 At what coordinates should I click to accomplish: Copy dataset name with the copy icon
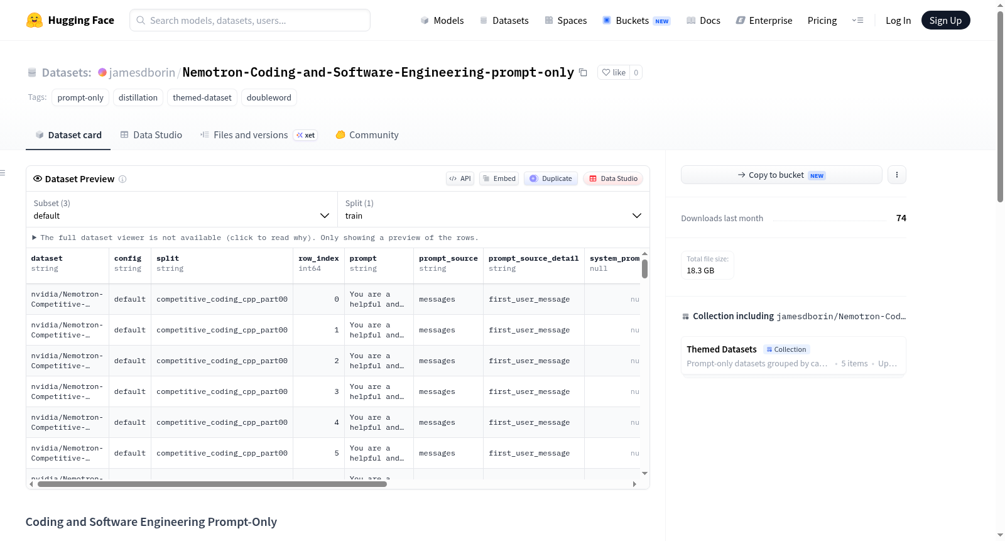click(x=583, y=73)
